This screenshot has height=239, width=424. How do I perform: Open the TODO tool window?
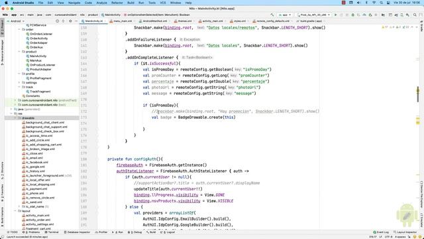(x=12, y=232)
